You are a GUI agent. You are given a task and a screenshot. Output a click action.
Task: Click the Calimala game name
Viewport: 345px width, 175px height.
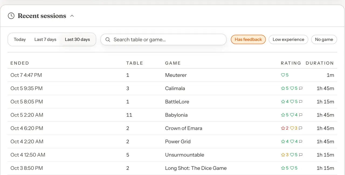click(x=175, y=88)
